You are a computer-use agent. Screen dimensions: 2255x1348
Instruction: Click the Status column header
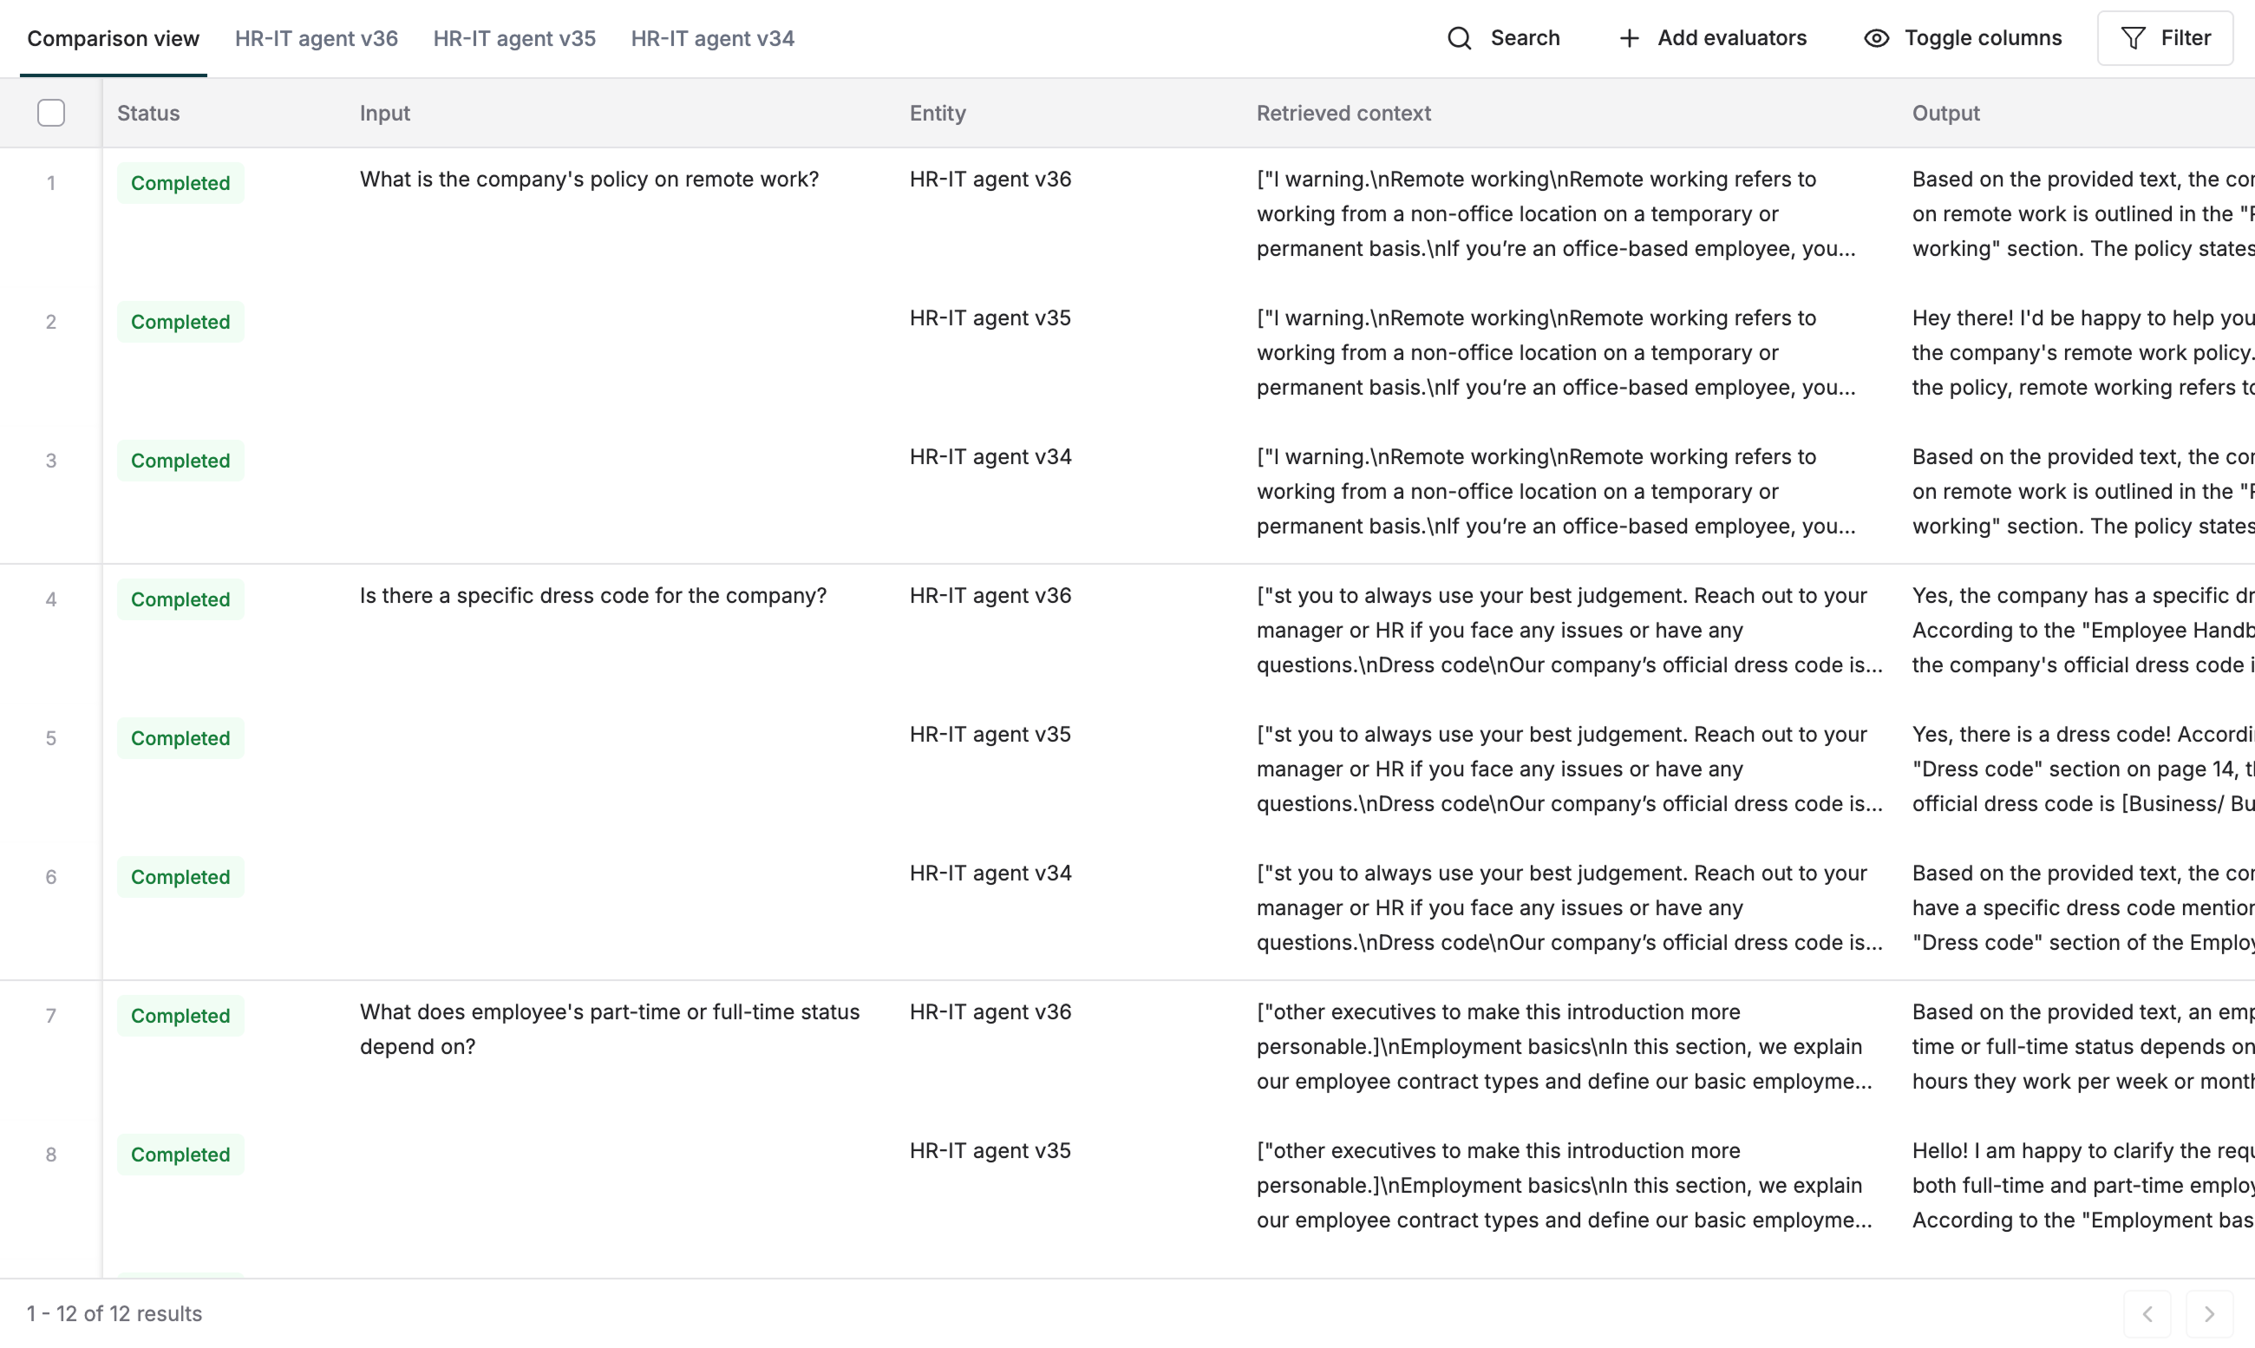[148, 113]
